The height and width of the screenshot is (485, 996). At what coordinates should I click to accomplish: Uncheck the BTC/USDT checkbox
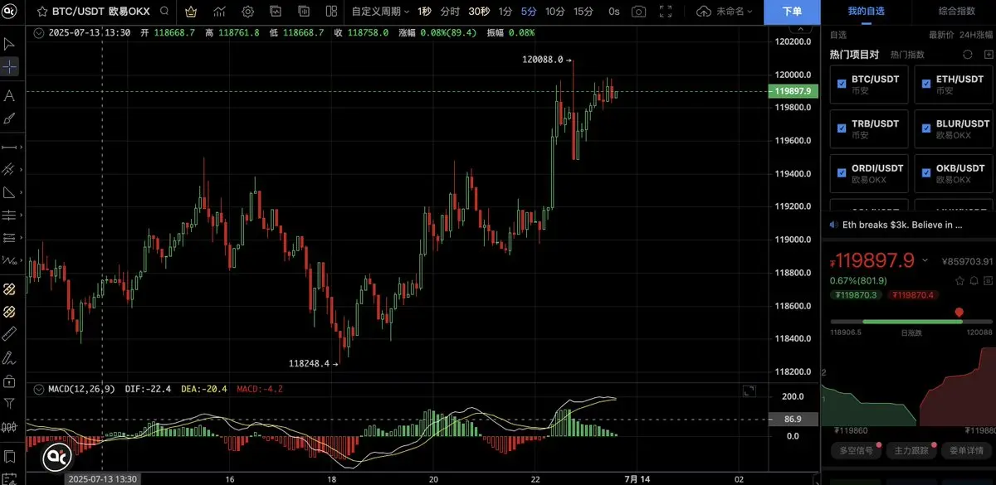tap(842, 84)
